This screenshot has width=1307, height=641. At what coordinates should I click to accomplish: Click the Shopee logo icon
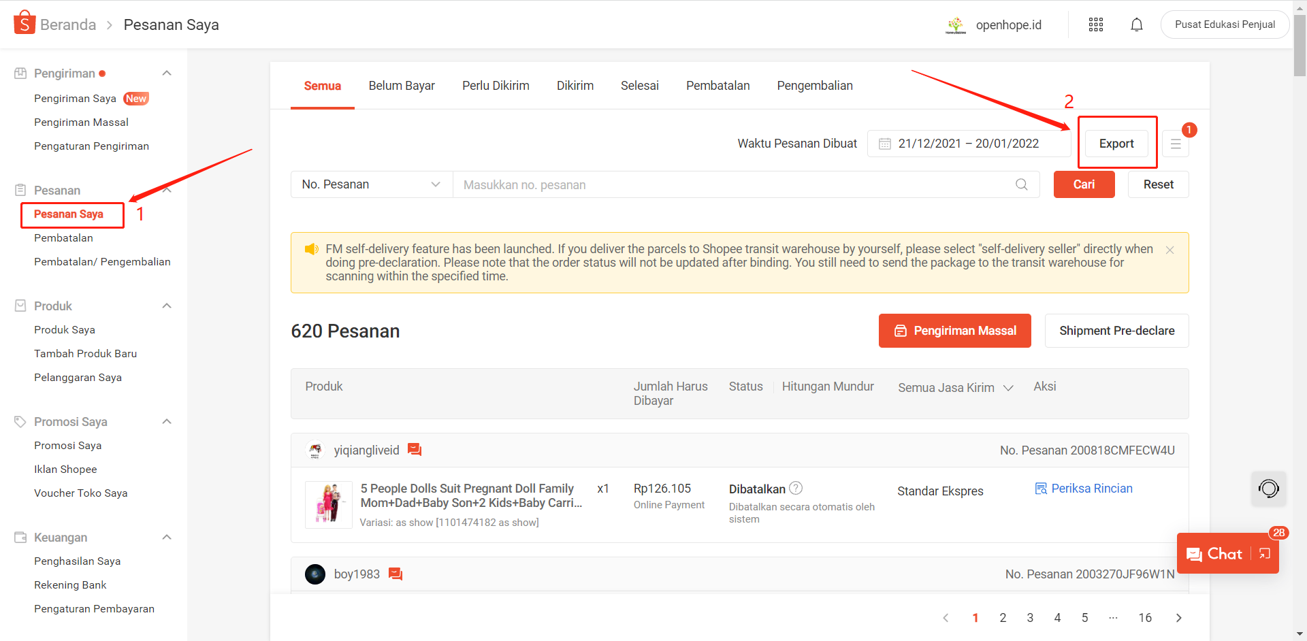(x=25, y=22)
